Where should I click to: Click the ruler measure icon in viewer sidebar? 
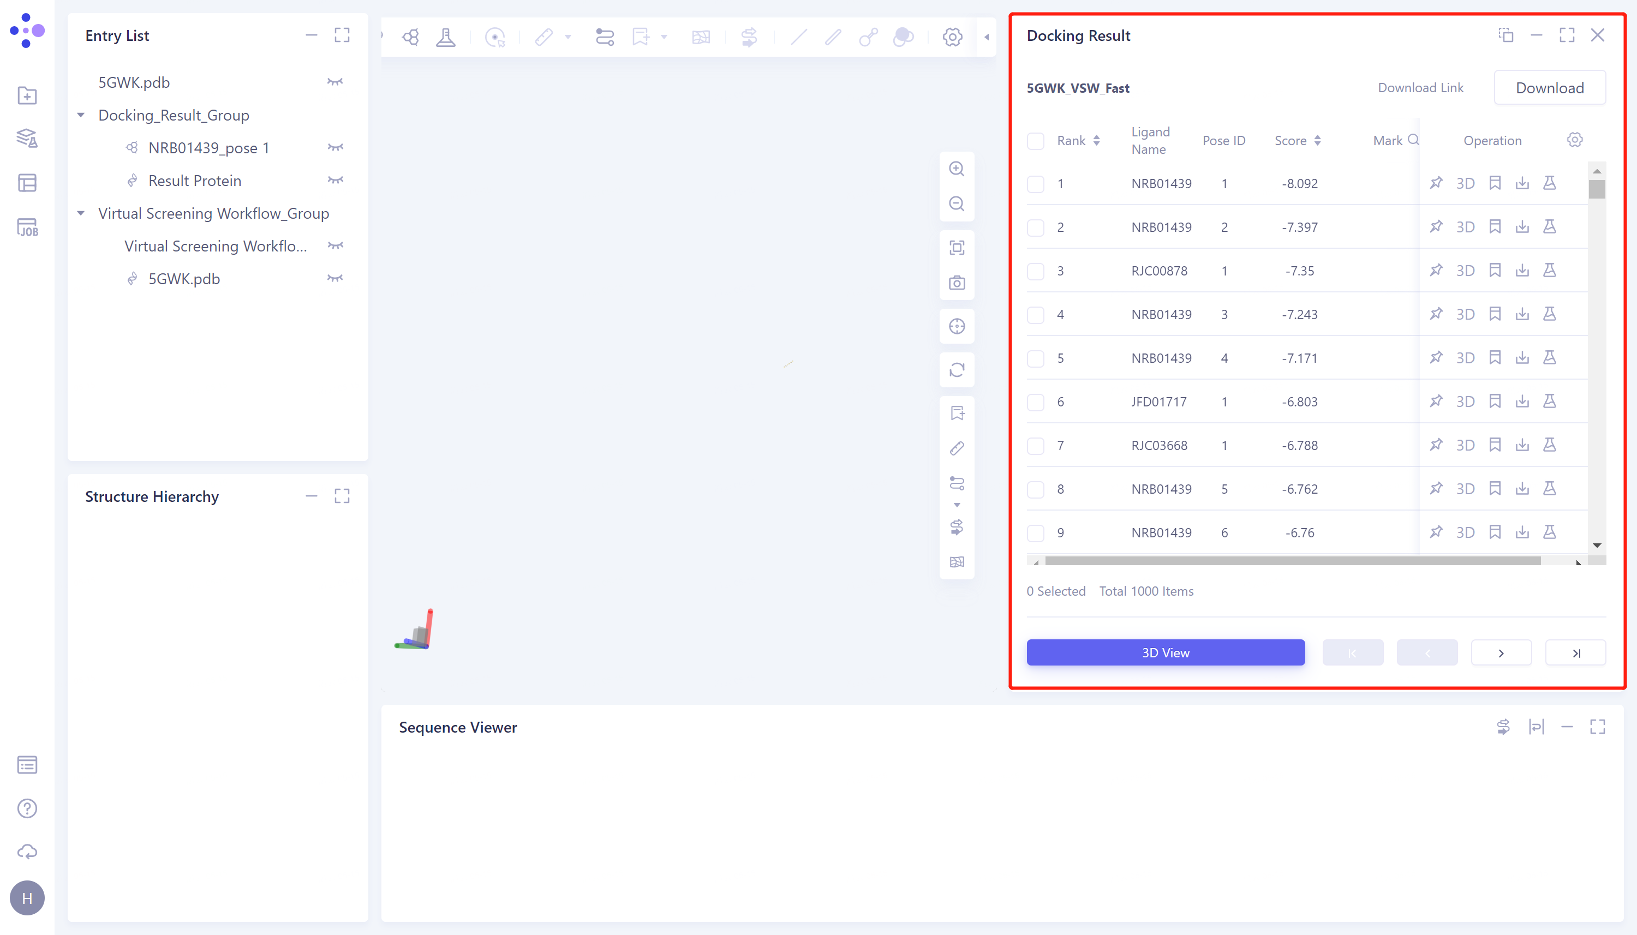point(957,448)
